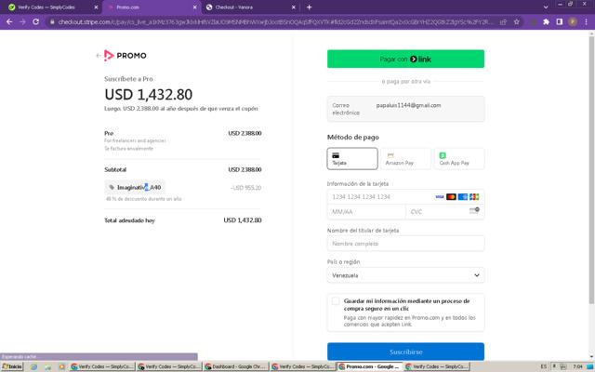
Task: Switch to Dashboard - Google Chrome in the taskbar
Action: pyautogui.click(x=236, y=366)
